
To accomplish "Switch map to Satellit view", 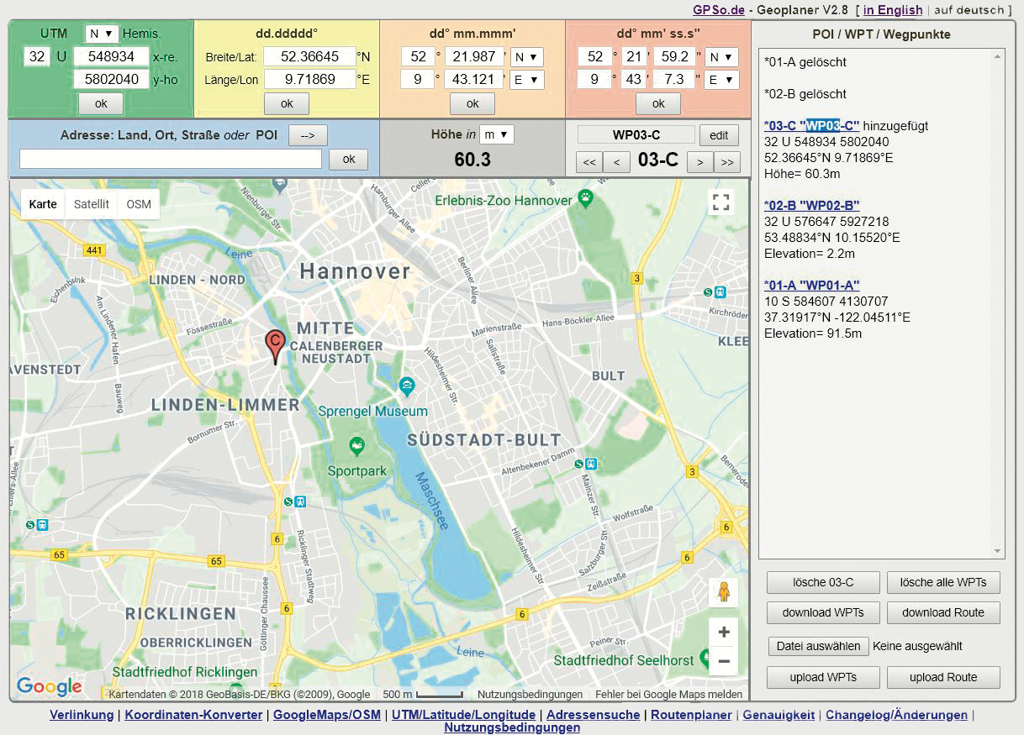I will click(x=91, y=204).
